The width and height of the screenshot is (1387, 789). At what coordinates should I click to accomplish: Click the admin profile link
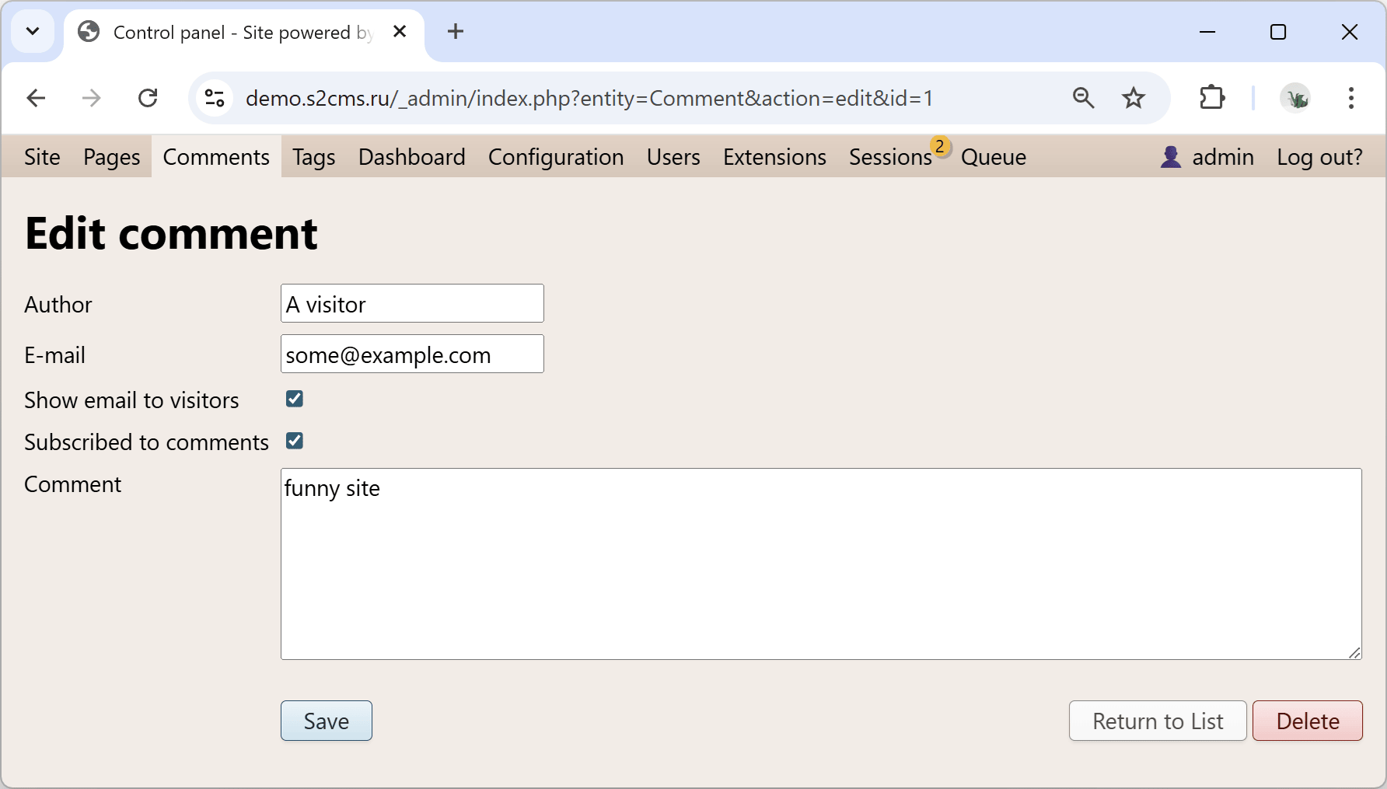[x=1223, y=157]
